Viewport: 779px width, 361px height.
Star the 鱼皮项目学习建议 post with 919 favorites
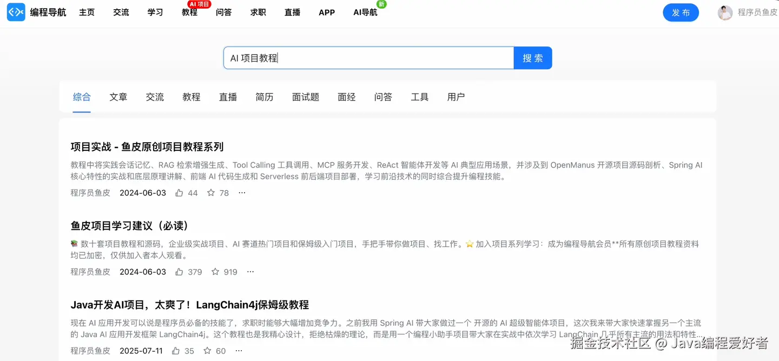pyautogui.click(x=215, y=272)
